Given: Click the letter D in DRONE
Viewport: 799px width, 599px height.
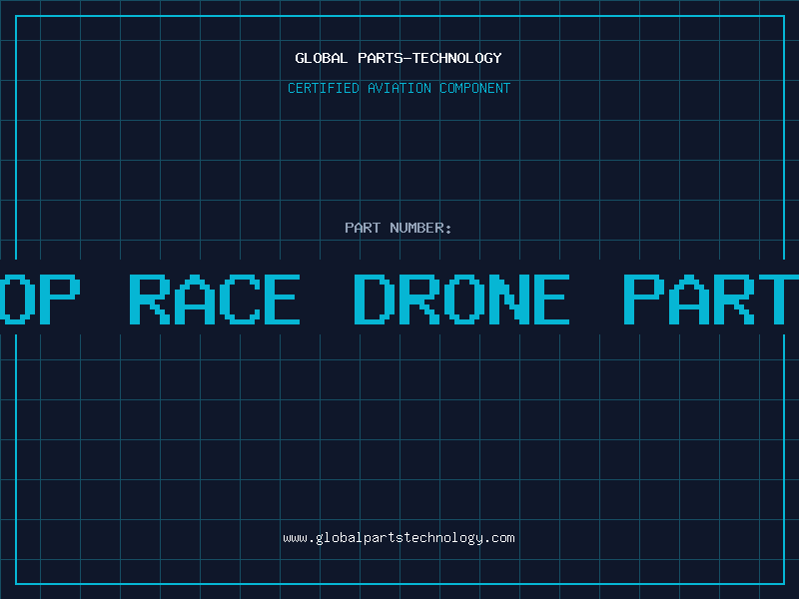Looking at the screenshot, I should (x=374, y=299).
